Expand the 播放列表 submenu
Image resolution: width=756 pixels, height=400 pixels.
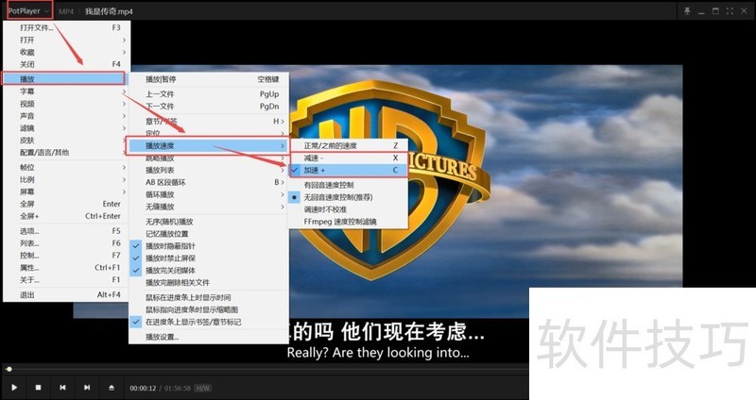209,170
